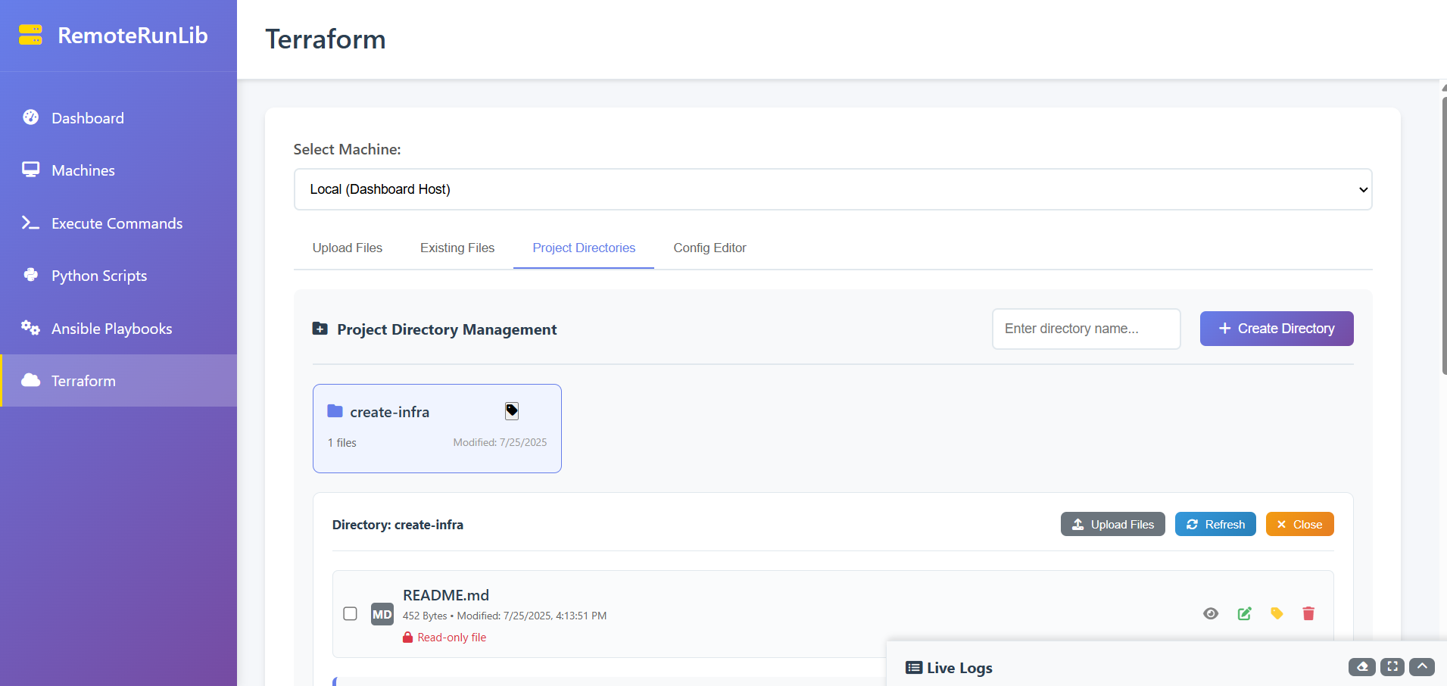
Task: Refresh the create-infra directory listing
Action: coord(1215,524)
